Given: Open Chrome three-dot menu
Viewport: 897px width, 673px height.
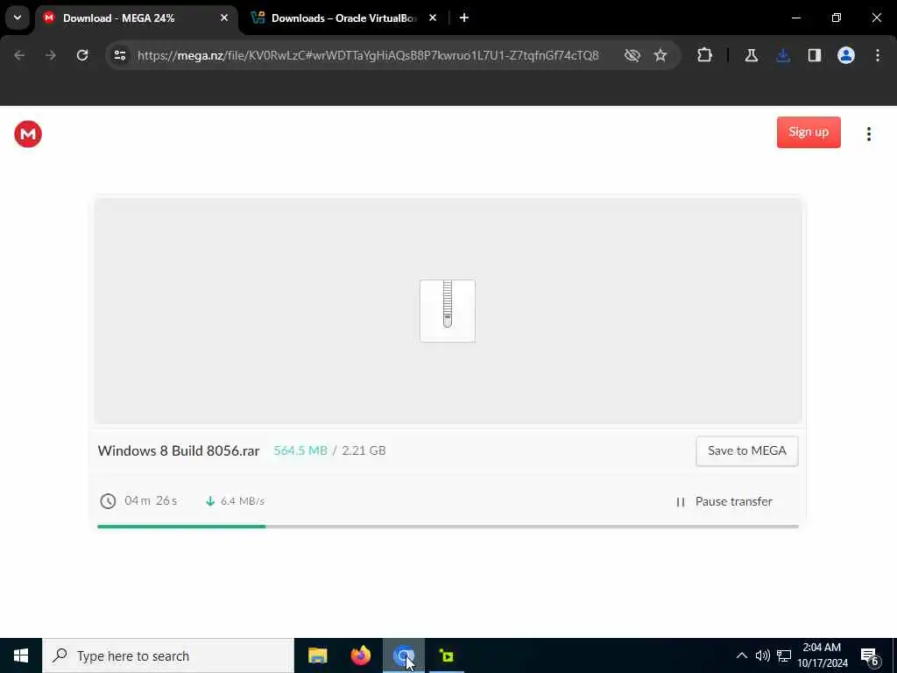Looking at the screenshot, I should (x=878, y=55).
